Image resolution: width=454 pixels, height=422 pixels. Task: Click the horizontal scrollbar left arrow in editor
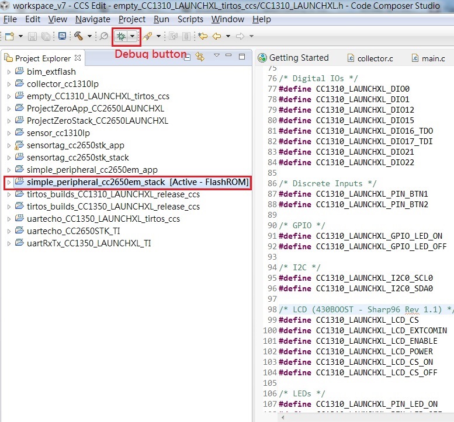point(283,417)
